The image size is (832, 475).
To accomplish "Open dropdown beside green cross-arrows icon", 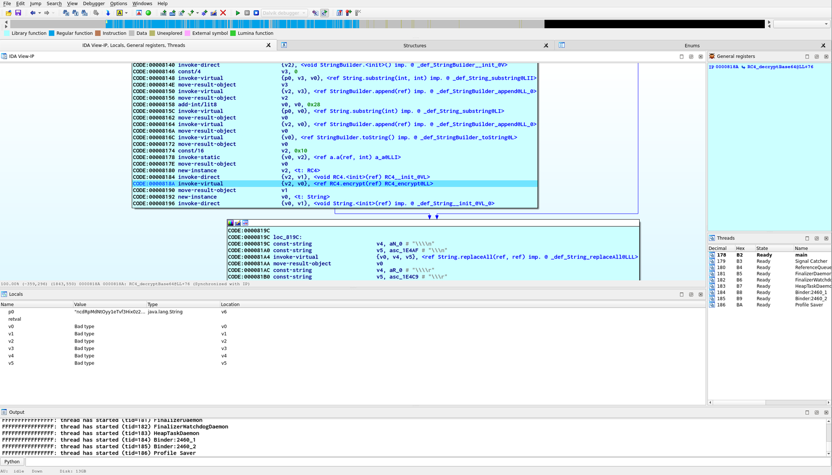I will [197, 13].
